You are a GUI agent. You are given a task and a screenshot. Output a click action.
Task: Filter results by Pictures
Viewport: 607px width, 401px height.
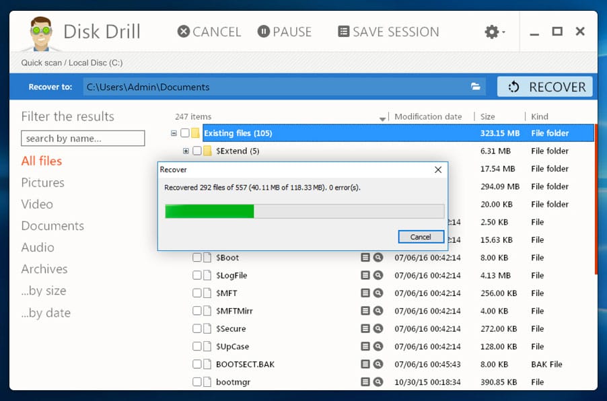42,182
